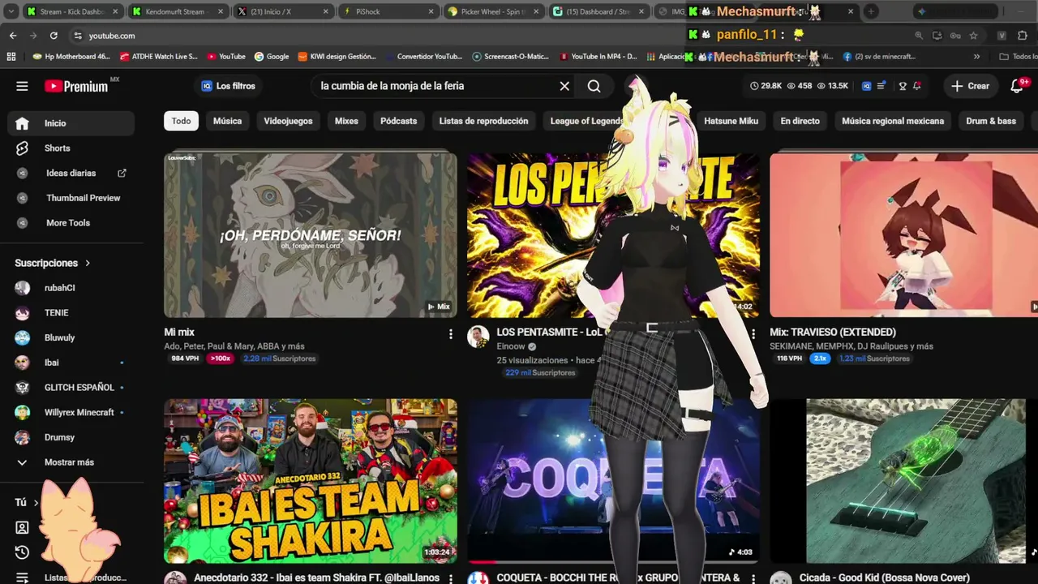Switch to the Inicio / X tab

point(283,11)
